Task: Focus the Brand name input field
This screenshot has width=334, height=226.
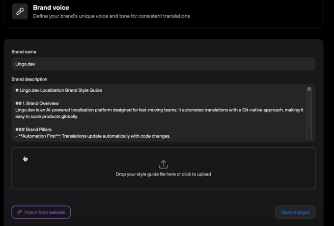Action: (x=163, y=64)
